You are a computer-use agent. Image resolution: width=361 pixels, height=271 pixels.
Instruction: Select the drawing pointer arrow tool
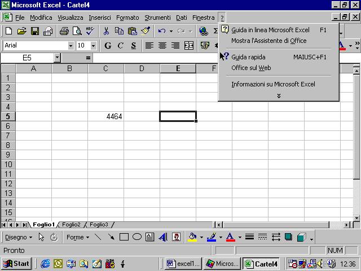click(41, 237)
